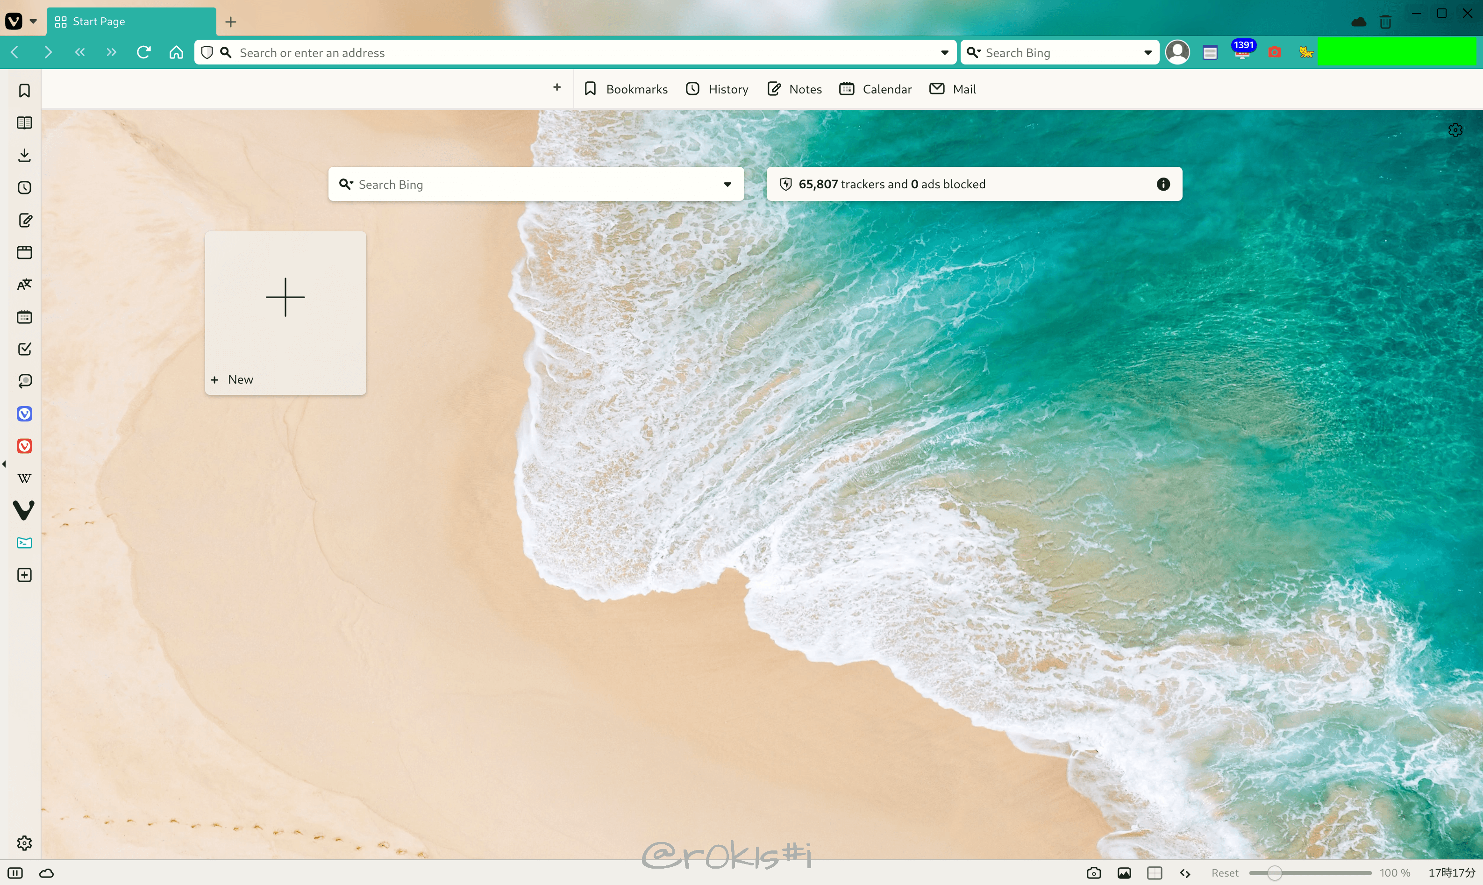Go back one page

[x=15, y=52]
